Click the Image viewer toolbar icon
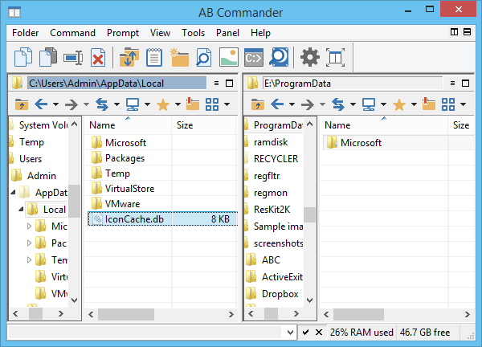 point(229,57)
